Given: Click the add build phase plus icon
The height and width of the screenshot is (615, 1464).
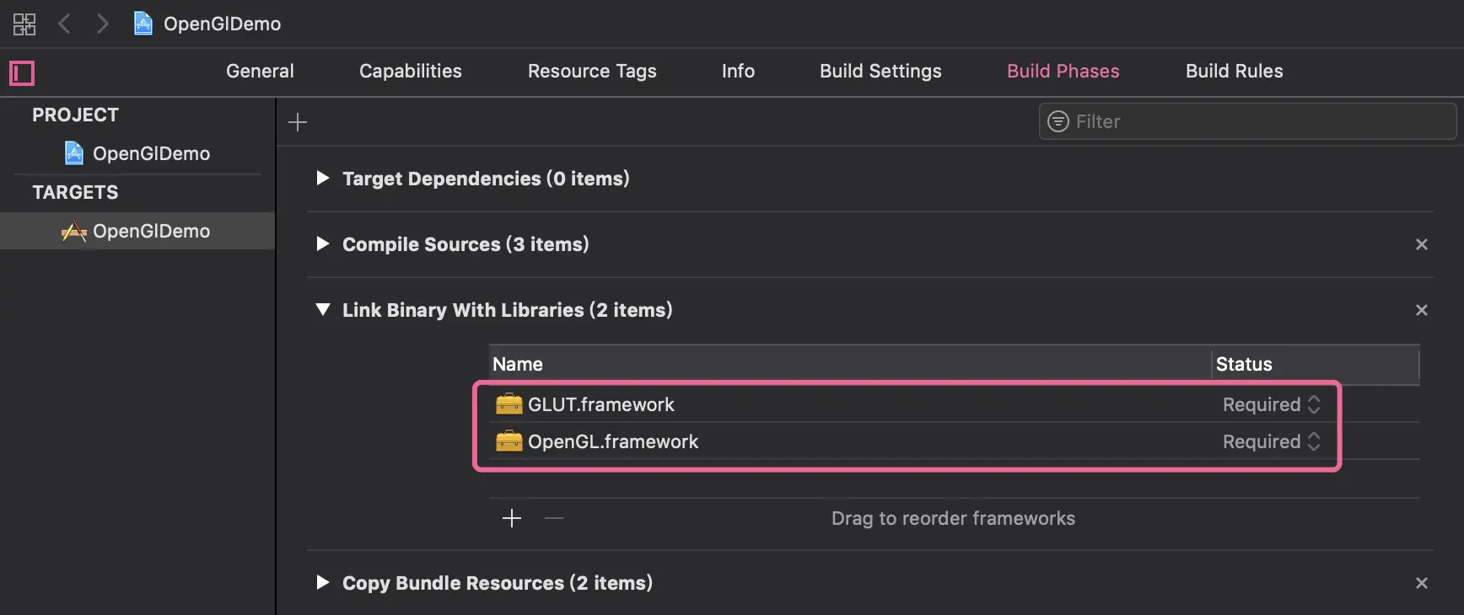Looking at the screenshot, I should pos(298,122).
